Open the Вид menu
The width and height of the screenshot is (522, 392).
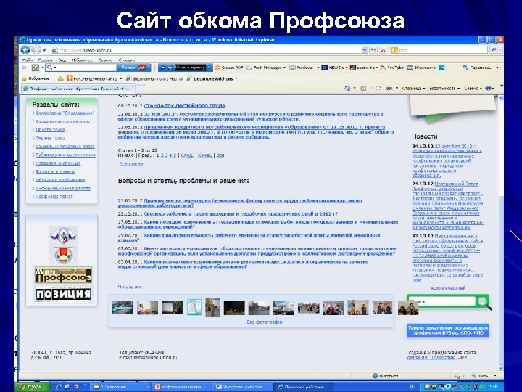pyautogui.click(x=62, y=60)
